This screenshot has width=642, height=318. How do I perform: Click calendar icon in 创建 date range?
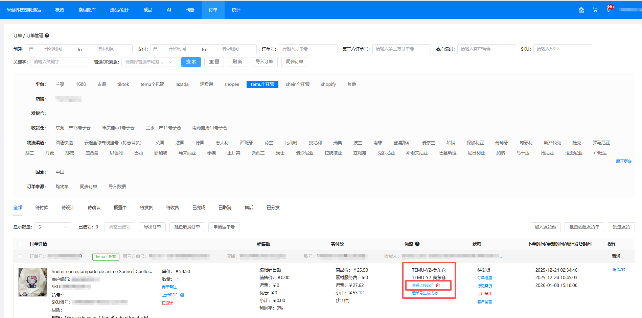coord(31,49)
